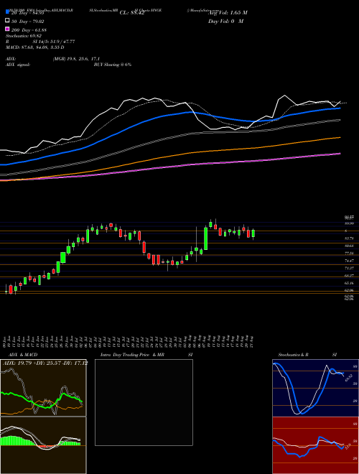Open the Intra Day Trading Price panel title
The image size is (359, 474).
pyautogui.click(x=132, y=355)
